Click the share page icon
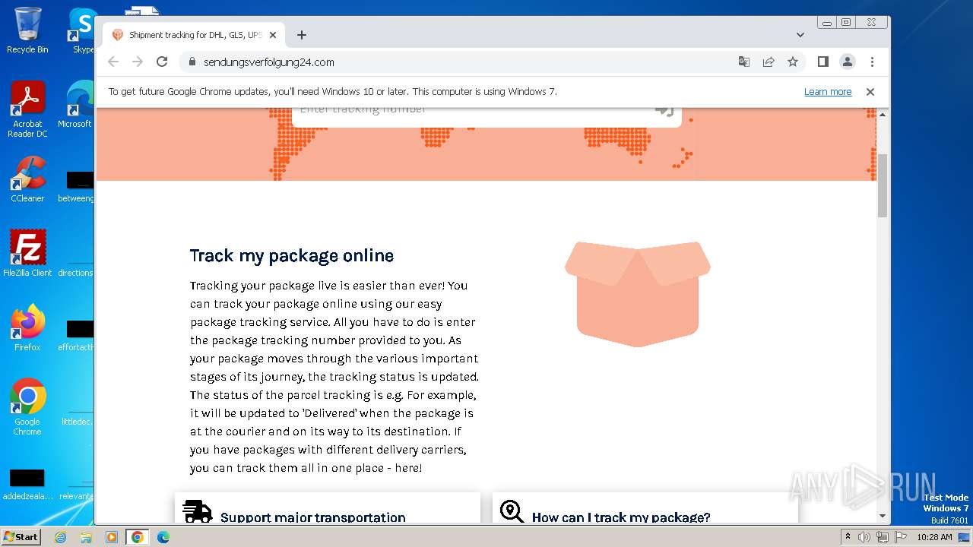 tap(769, 62)
